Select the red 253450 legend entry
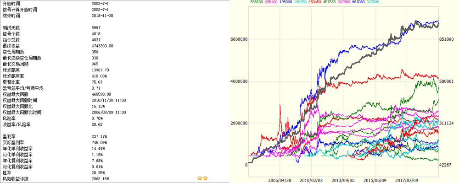 [x=328, y=2]
